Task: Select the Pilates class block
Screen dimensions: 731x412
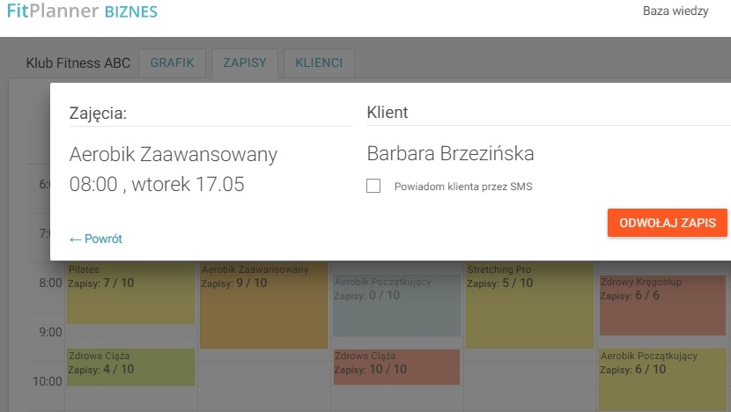Action: [x=130, y=292]
